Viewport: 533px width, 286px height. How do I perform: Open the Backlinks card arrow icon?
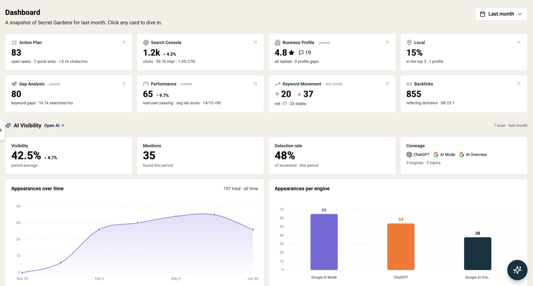518,84
